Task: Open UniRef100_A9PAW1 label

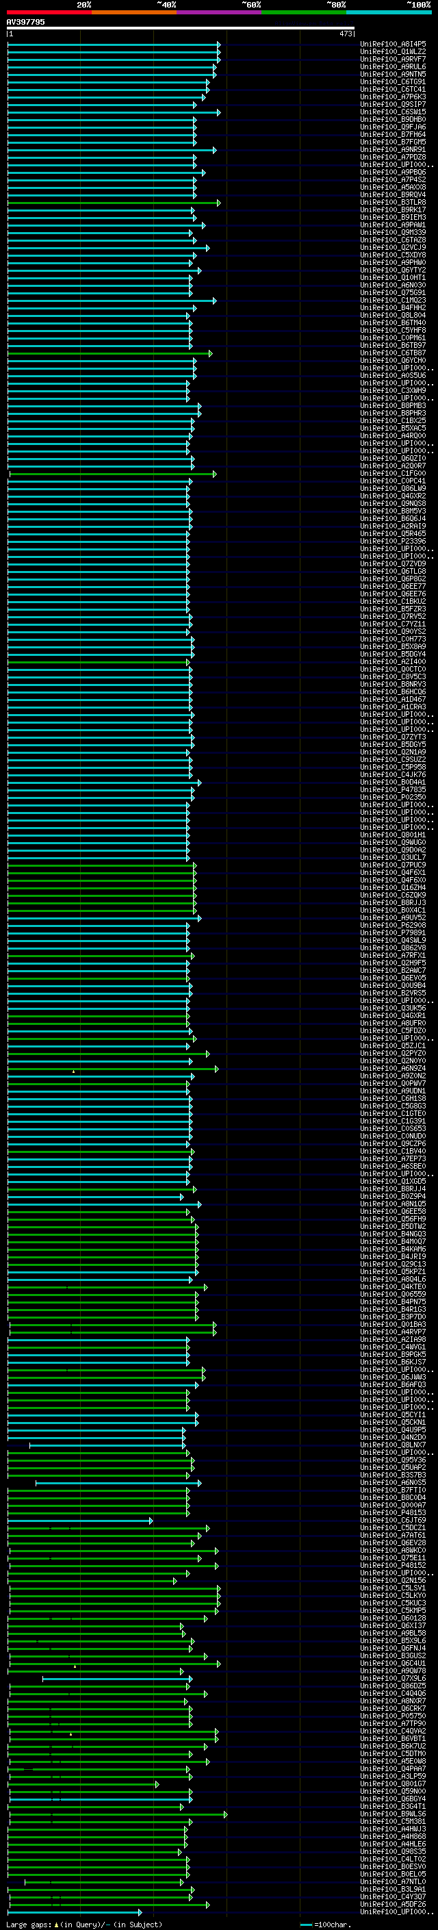Action: coord(393,225)
